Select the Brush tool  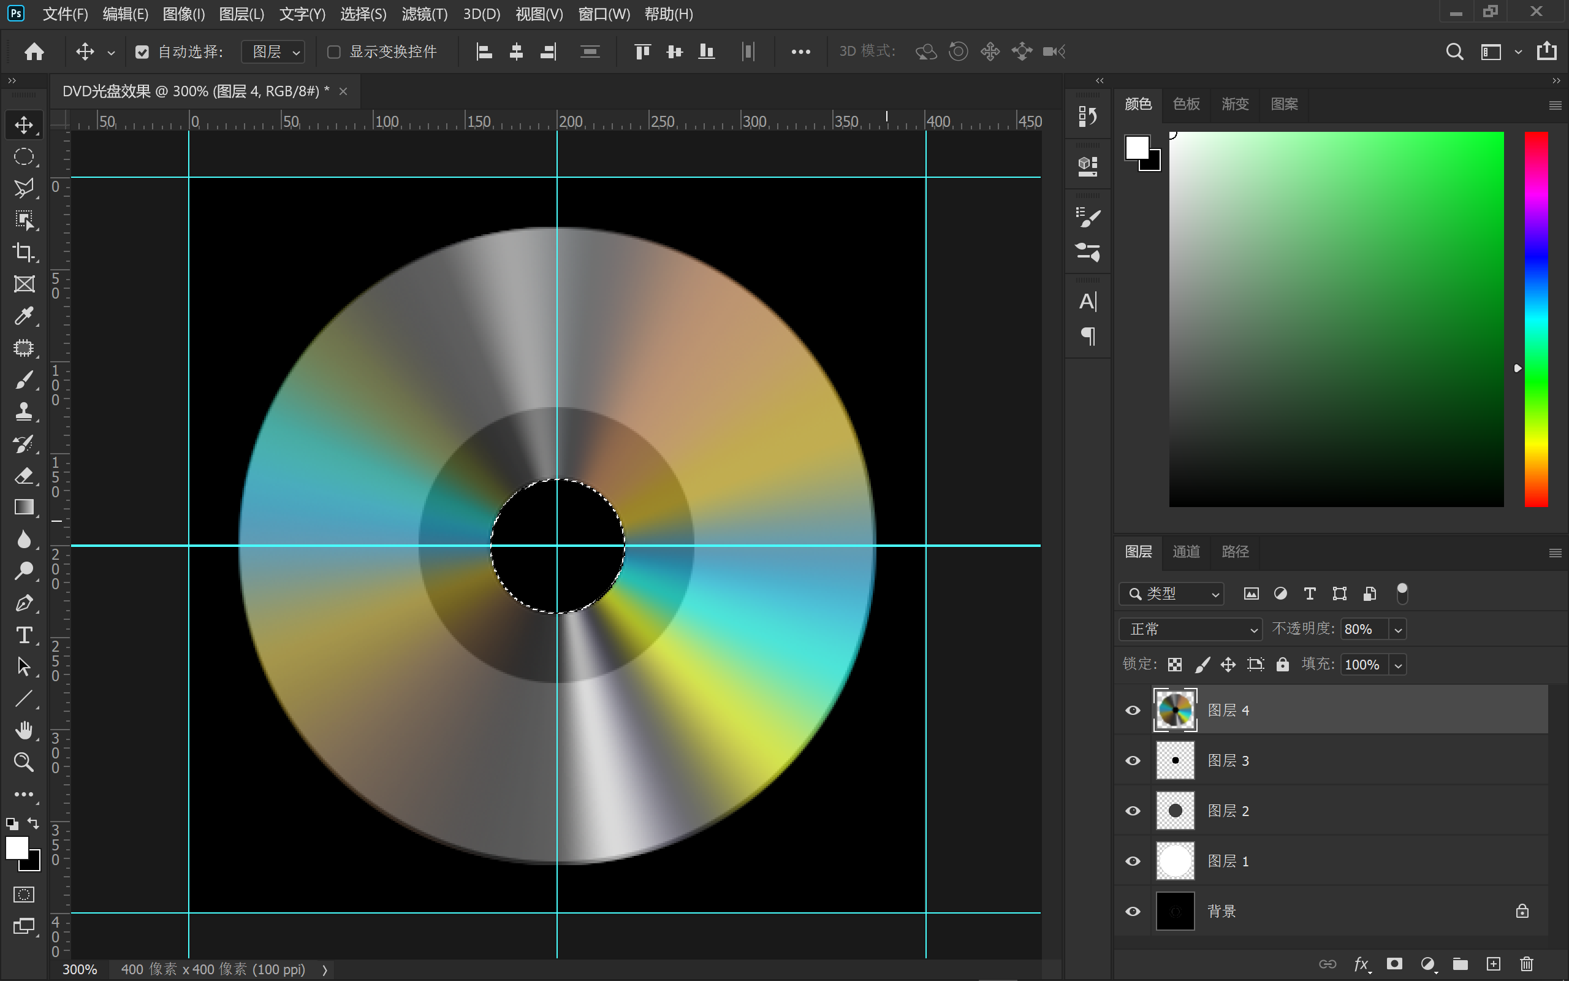pyautogui.click(x=24, y=380)
